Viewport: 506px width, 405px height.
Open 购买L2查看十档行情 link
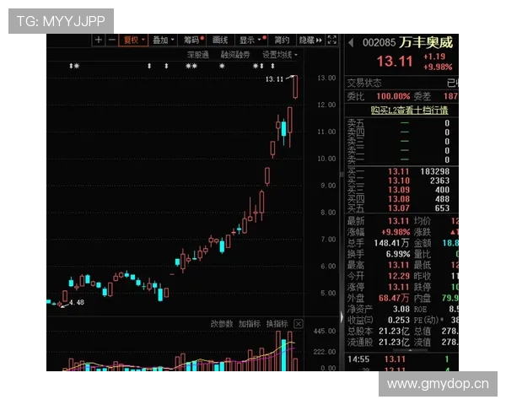pyautogui.click(x=409, y=111)
